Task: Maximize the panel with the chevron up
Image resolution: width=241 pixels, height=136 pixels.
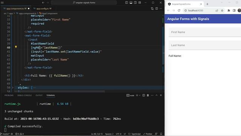Action: [x=157, y=95]
